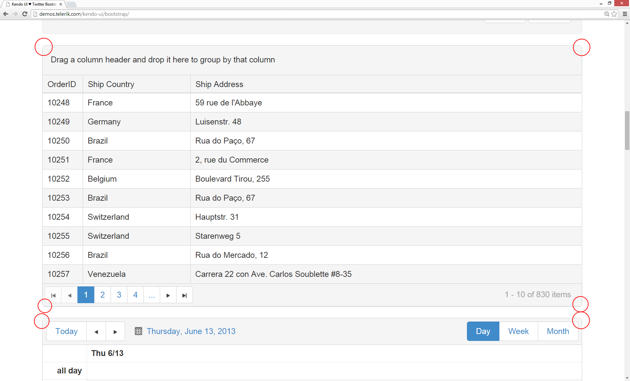Screen dimensions: 630x381
Task: Click the scheduler calendar icon
Action: [x=138, y=331]
